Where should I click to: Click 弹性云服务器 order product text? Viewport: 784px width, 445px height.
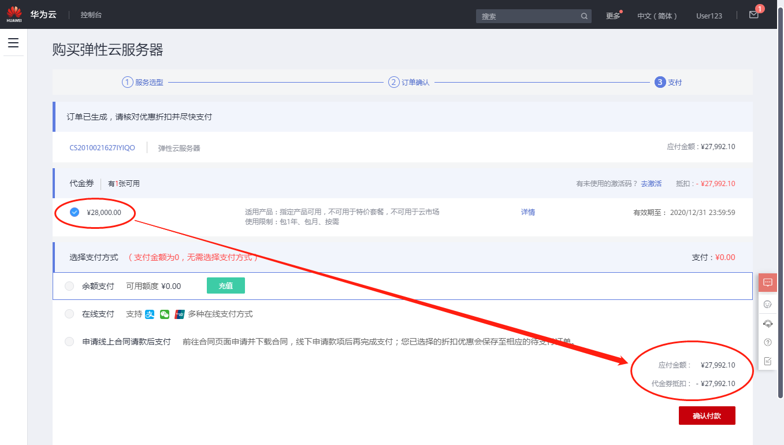coord(179,148)
